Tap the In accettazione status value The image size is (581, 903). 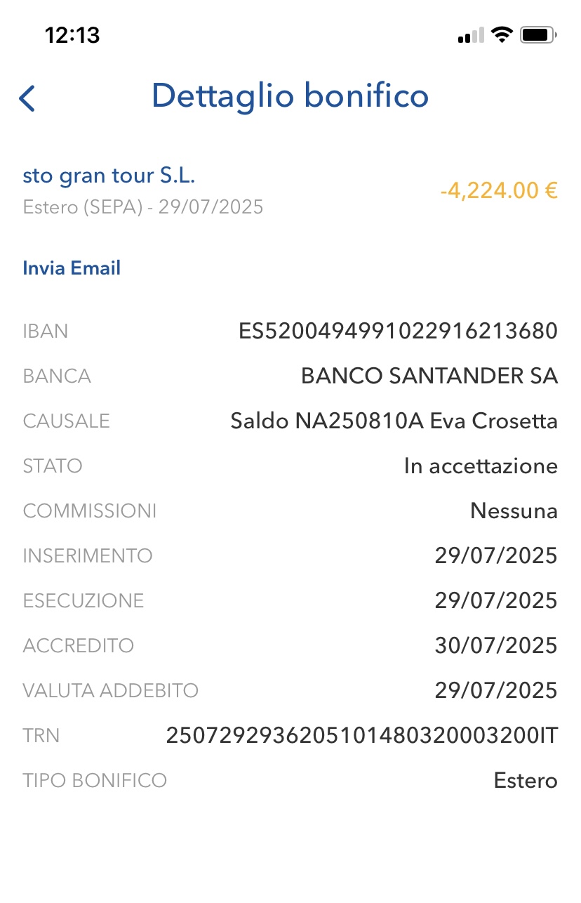(481, 466)
